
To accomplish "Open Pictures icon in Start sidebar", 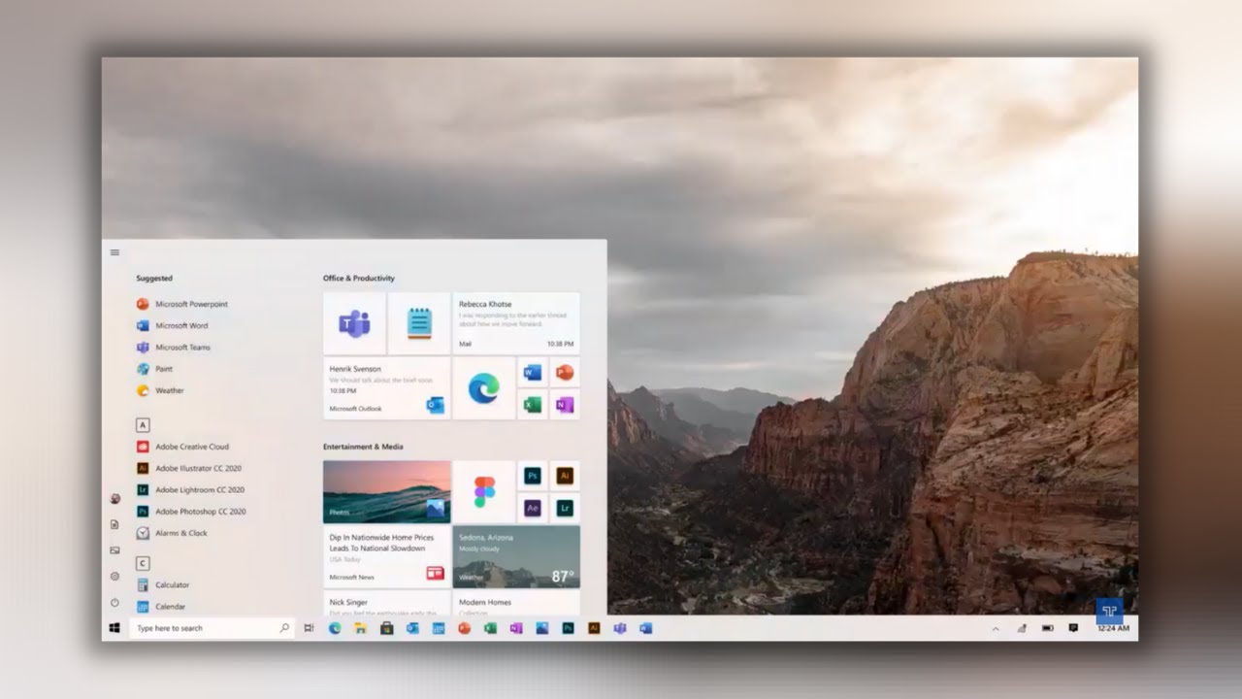I will click(x=114, y=550).
